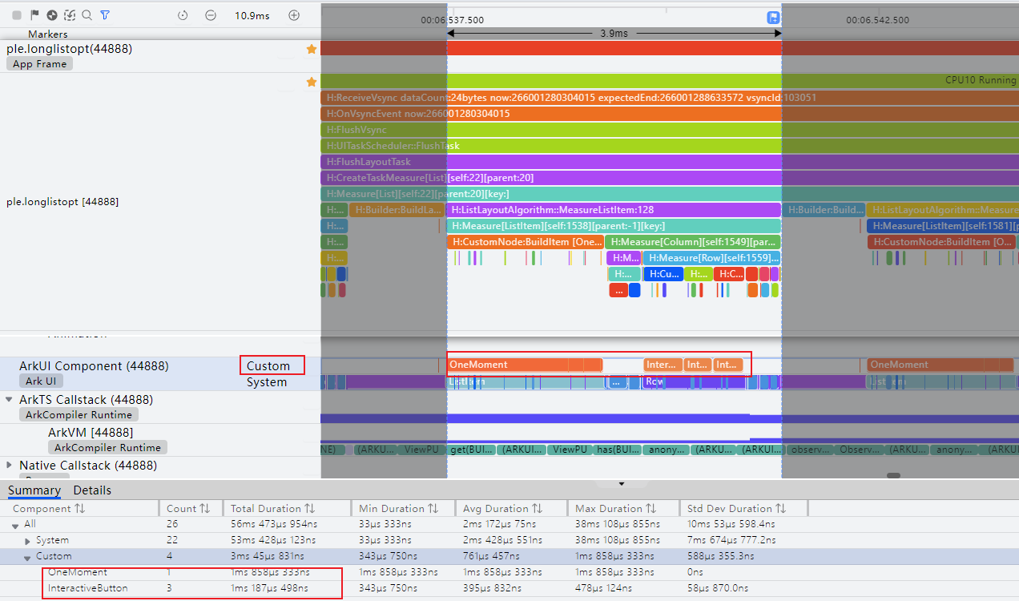Reset the timeline zoom with the circular icon
Screen dimensions: 1019x601
point(183,15)
